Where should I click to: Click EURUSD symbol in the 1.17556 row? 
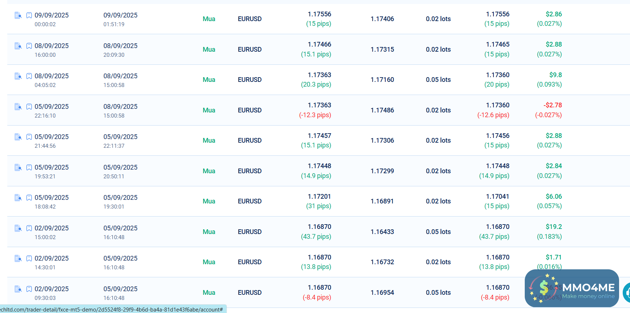(x=249, y=19)
